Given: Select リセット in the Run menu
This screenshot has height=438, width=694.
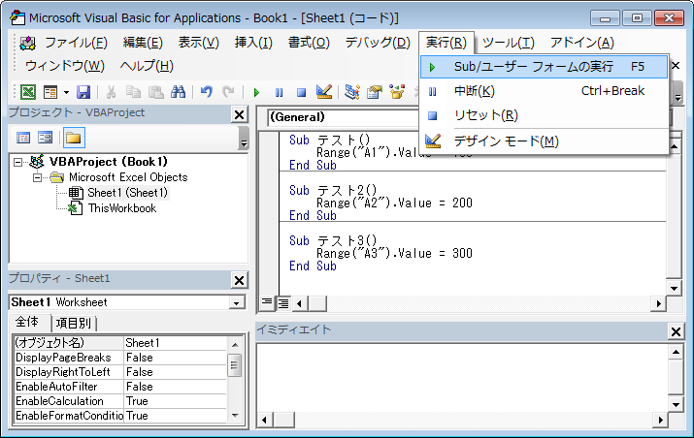Looking at the screenshot, I should [x=485, y=115].
